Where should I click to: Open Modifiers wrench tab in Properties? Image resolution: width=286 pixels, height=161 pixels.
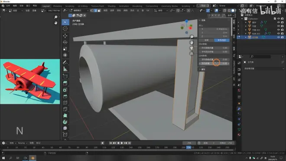[239, 109]
